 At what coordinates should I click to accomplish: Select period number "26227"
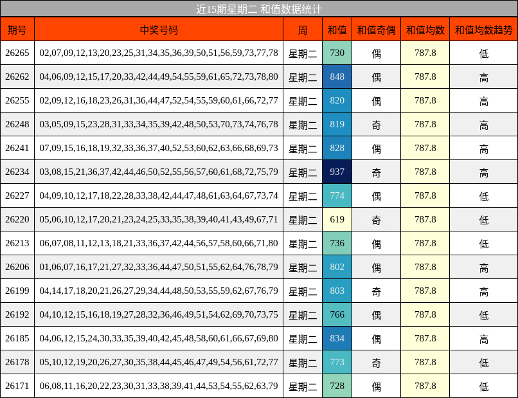coord(17,195)
